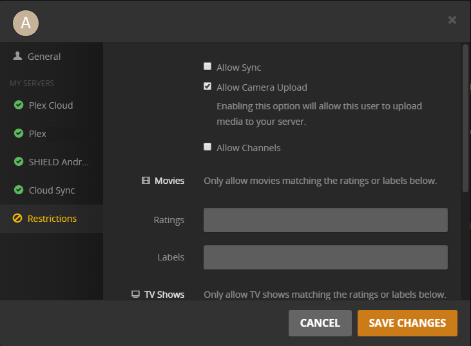This screenshot has width=471, height=346.
Task: Click green status icon for SHIELD Android
Action: pyautogui.click(x=19, y=161)
